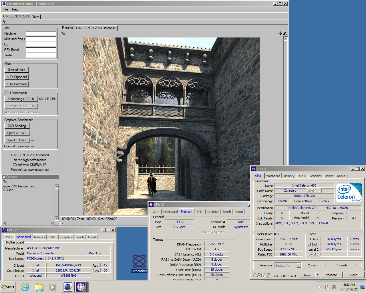Click the rendered courtyard image

[171, 126]
